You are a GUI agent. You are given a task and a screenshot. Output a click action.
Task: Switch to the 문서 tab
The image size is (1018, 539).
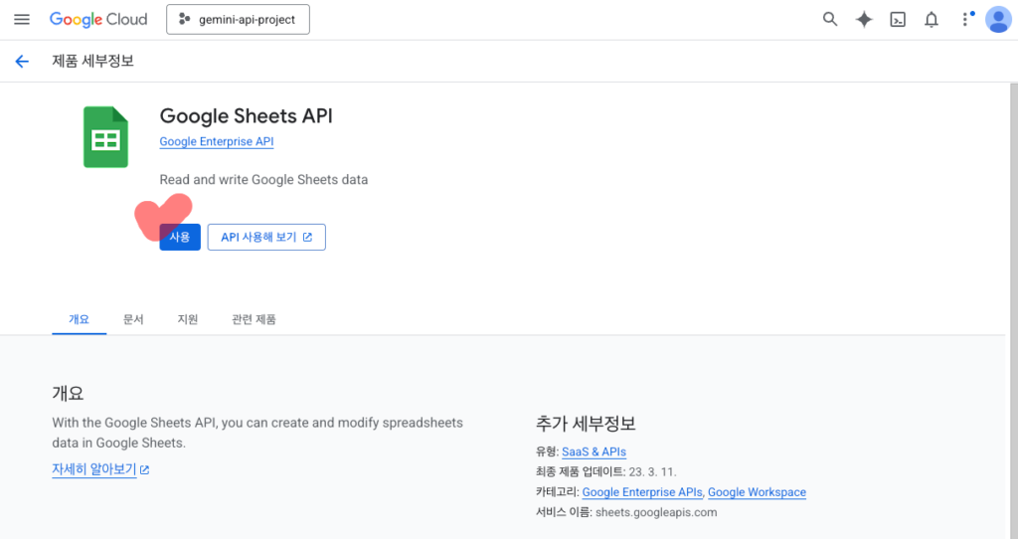[133, 319]
